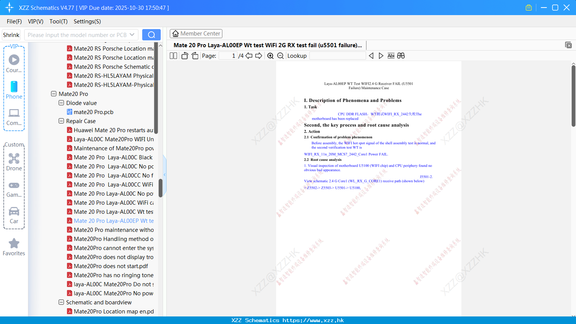Open mate20 Pro.pcb board file

tap(93, 112)
